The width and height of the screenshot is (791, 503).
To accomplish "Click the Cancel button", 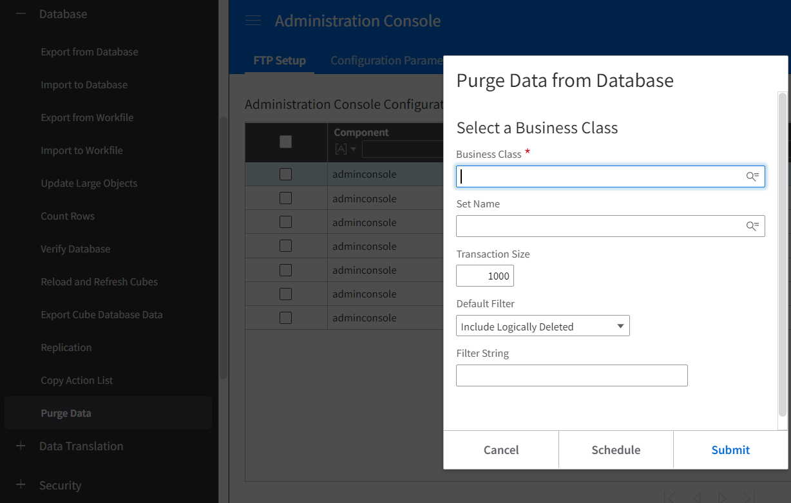I will point(501,450).
